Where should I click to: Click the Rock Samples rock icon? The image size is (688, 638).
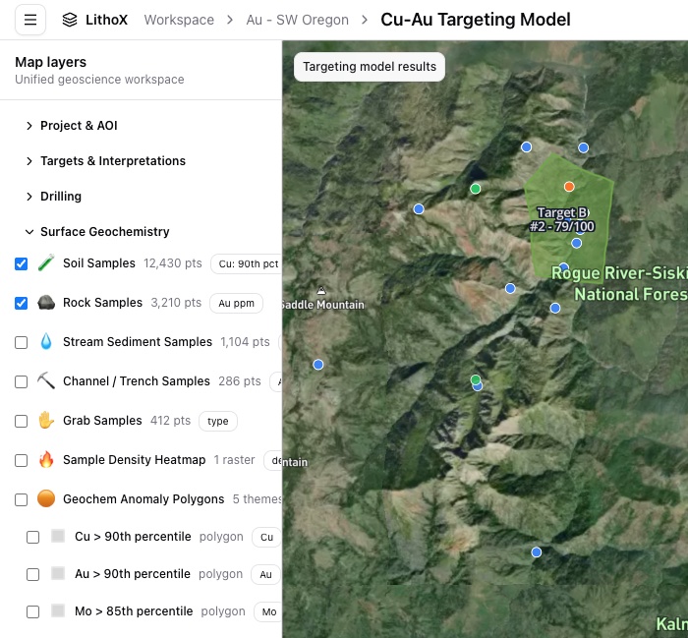(x=46, y=303)
